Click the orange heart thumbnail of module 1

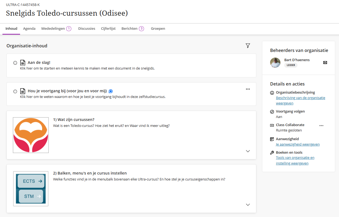31,135
